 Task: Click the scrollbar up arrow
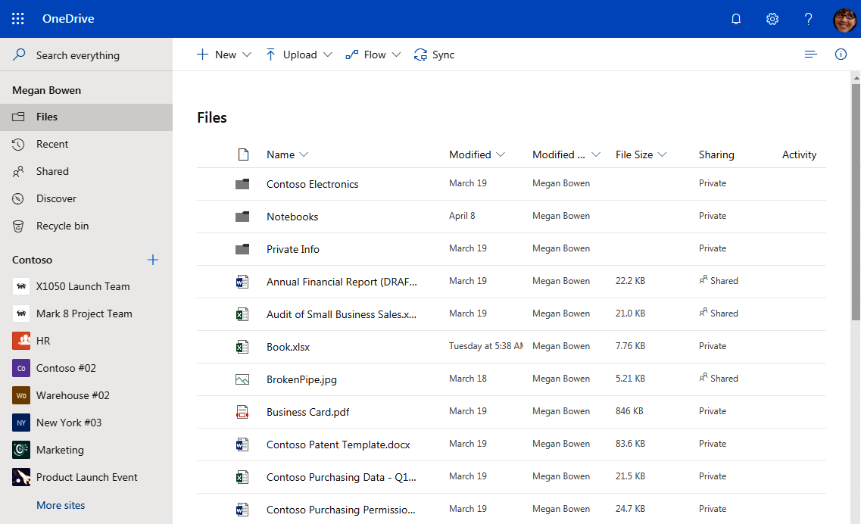856,78
